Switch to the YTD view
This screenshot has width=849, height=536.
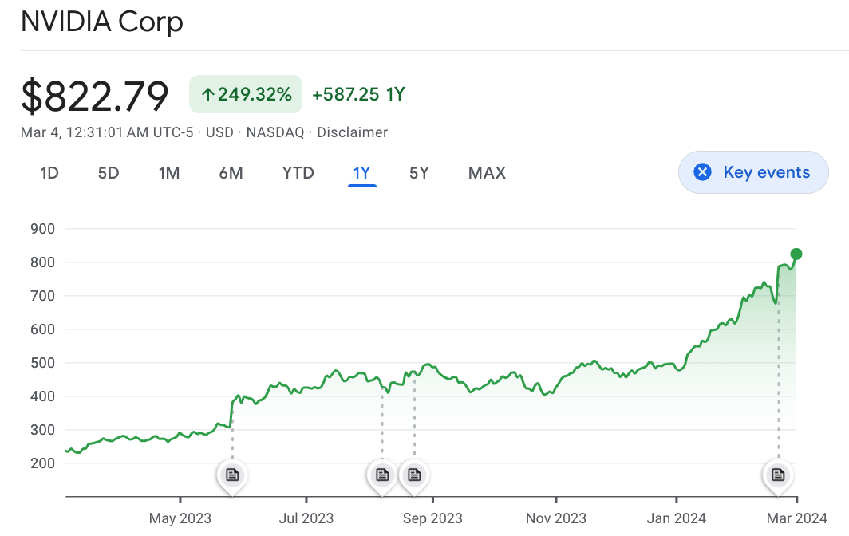click(298, 172)
